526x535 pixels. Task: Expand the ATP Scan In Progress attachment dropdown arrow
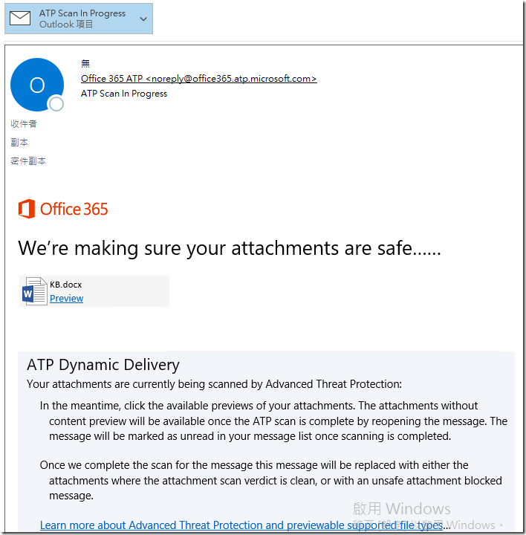(x=143, y=19)
